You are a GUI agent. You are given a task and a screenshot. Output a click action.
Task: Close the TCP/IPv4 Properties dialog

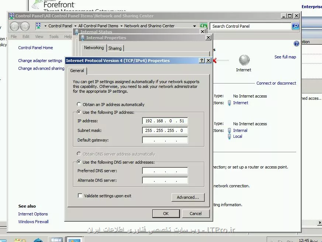click(208, 60)
